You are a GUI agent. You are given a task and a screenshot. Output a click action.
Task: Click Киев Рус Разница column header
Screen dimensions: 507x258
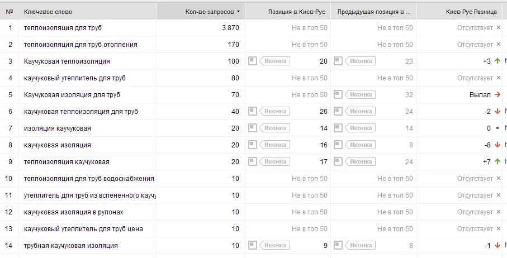click(x=459, y=12)
